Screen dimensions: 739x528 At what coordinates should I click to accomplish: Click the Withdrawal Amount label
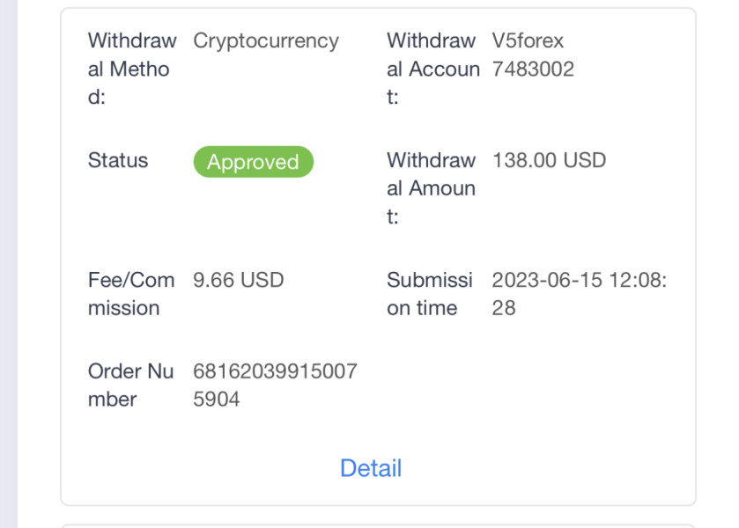[431, 188]
